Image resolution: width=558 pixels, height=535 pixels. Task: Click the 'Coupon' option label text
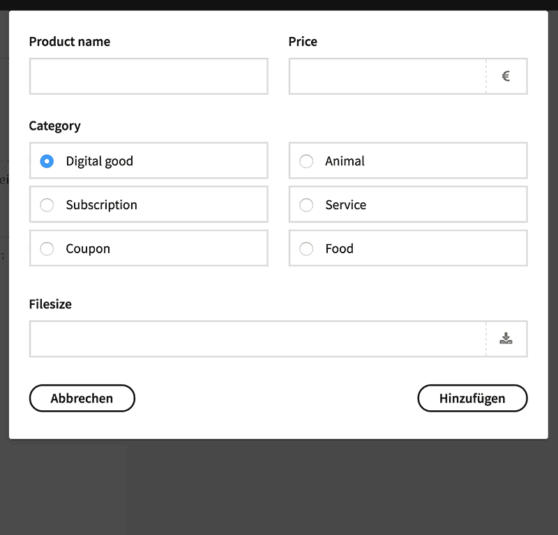point(88,249)
